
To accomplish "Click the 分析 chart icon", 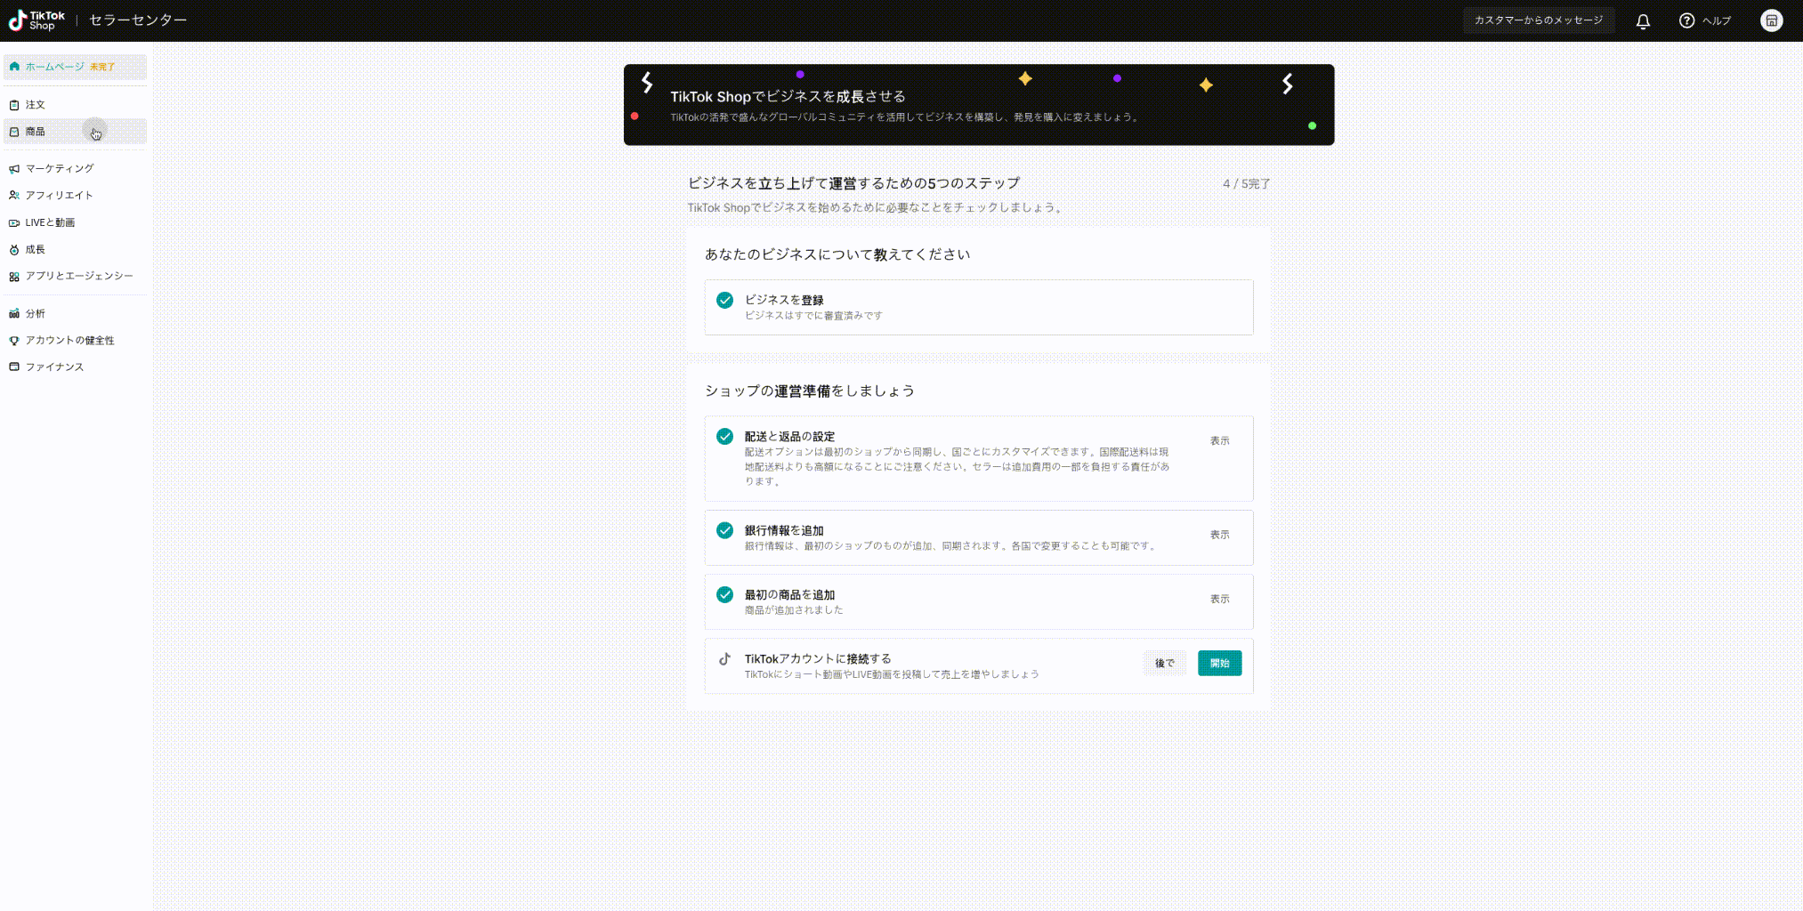I will tap(14, 313).
